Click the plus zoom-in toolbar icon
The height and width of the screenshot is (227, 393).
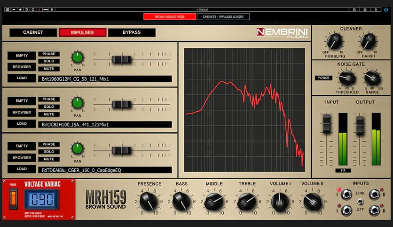pos(20,9)
